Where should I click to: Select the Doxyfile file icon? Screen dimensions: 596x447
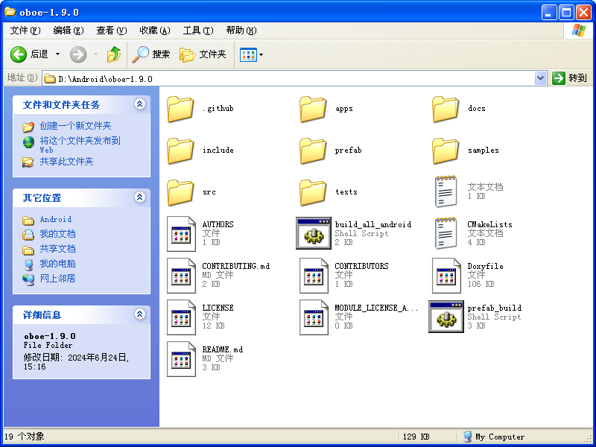point(446,276)
